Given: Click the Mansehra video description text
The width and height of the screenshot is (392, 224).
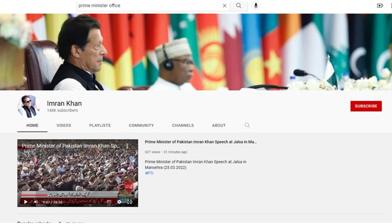Looking at the screenshot, I should click(x=195, y=165).
